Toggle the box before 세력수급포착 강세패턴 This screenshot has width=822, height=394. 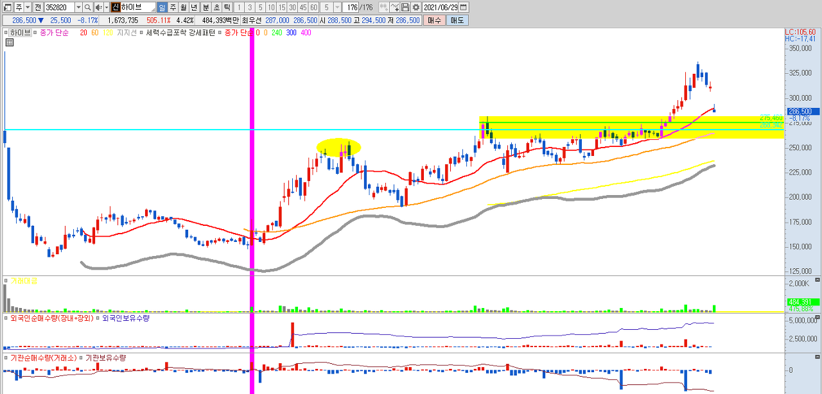click(x=142, y=33)
